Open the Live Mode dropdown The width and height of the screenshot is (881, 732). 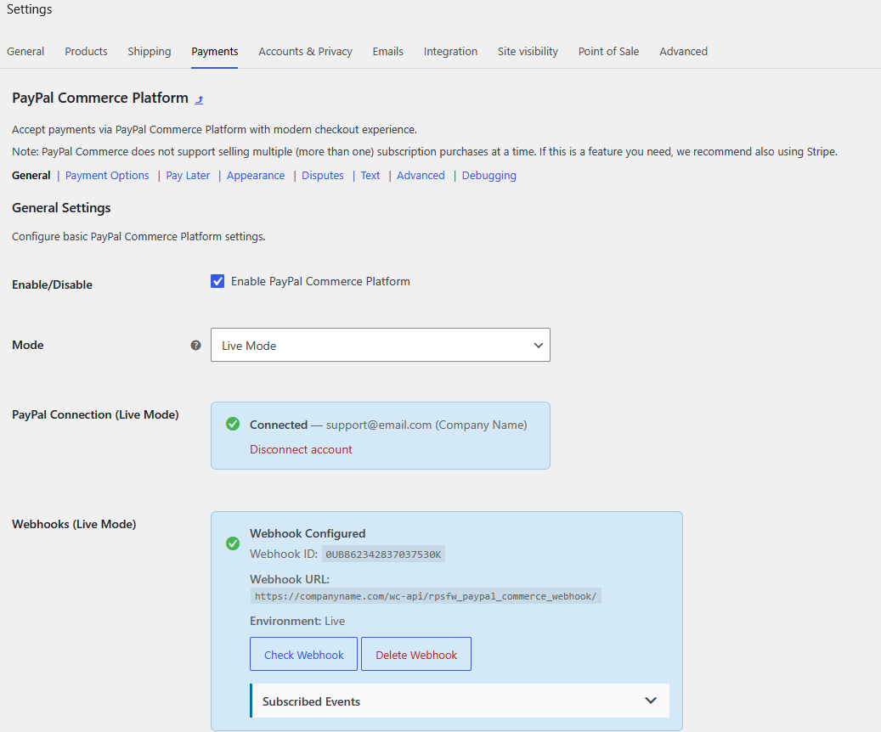[x=381, y=345]
